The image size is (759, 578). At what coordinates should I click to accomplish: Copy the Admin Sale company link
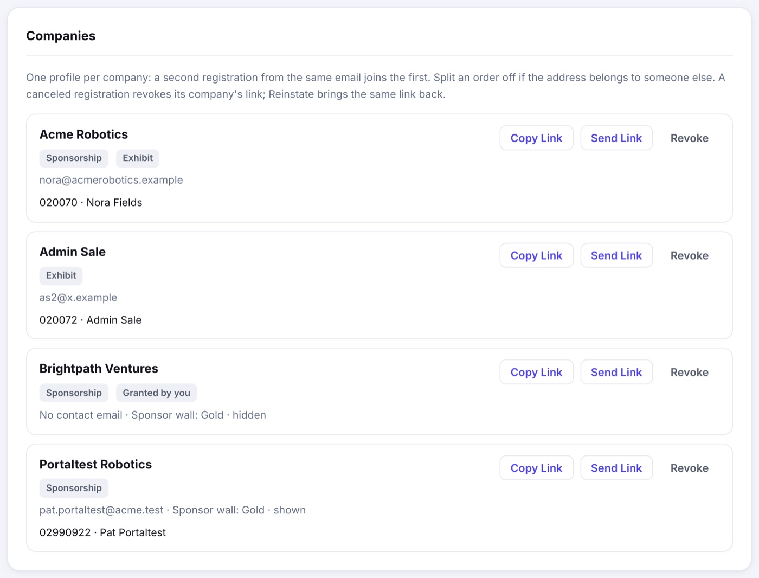[536, 255]
